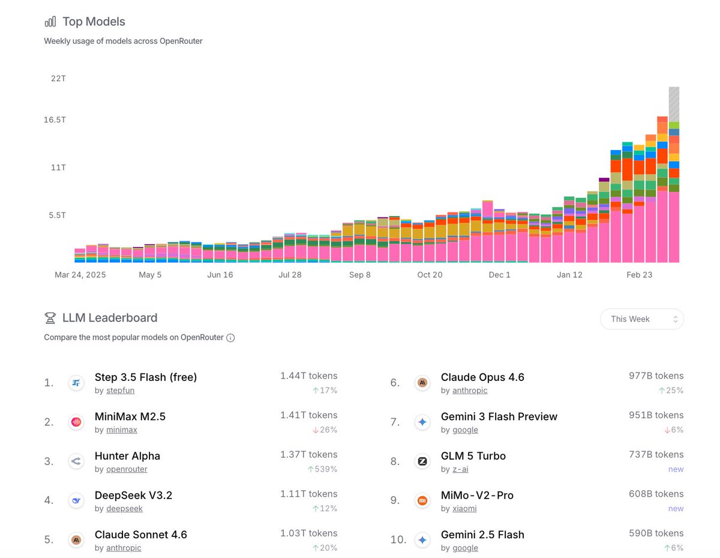
Task: Click the MiniMax M2.5 model logo
Action: (76, 422)
